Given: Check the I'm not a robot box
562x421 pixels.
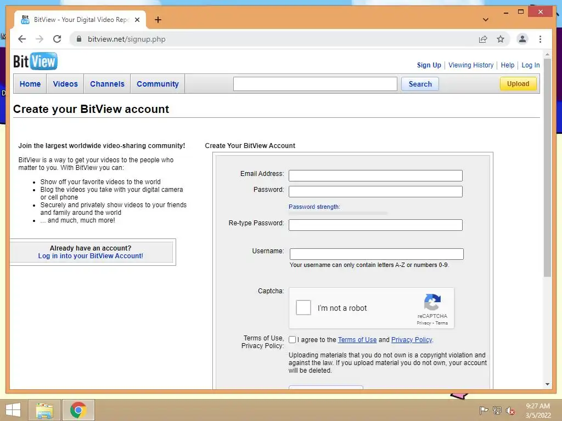Looking at the screenshot, I should (303, 308).
